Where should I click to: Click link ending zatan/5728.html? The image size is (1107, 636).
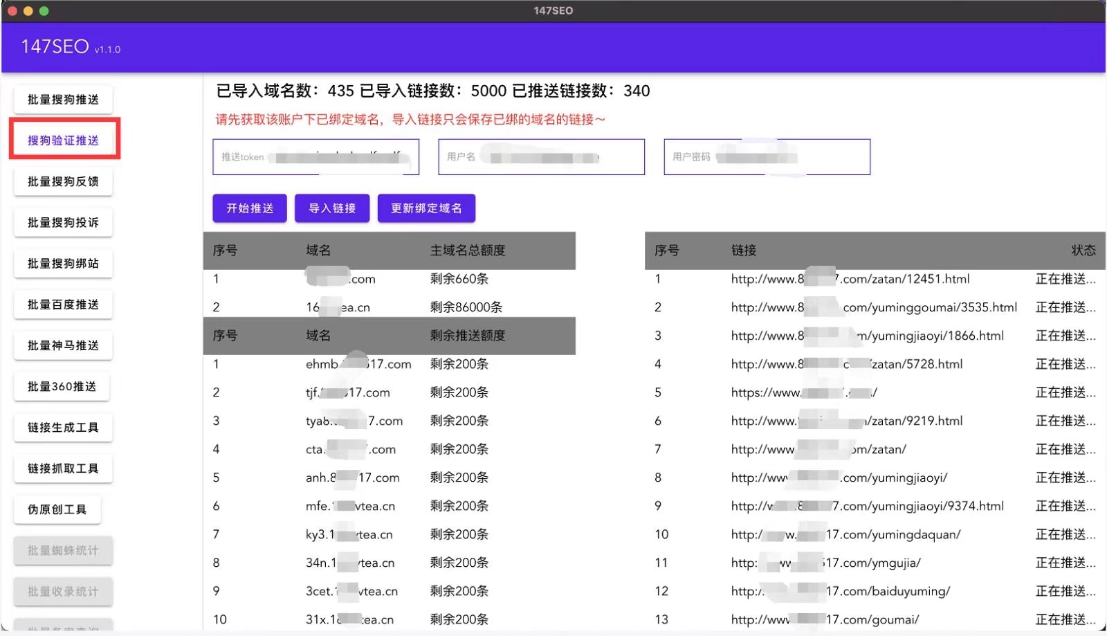tap(847, 364)
